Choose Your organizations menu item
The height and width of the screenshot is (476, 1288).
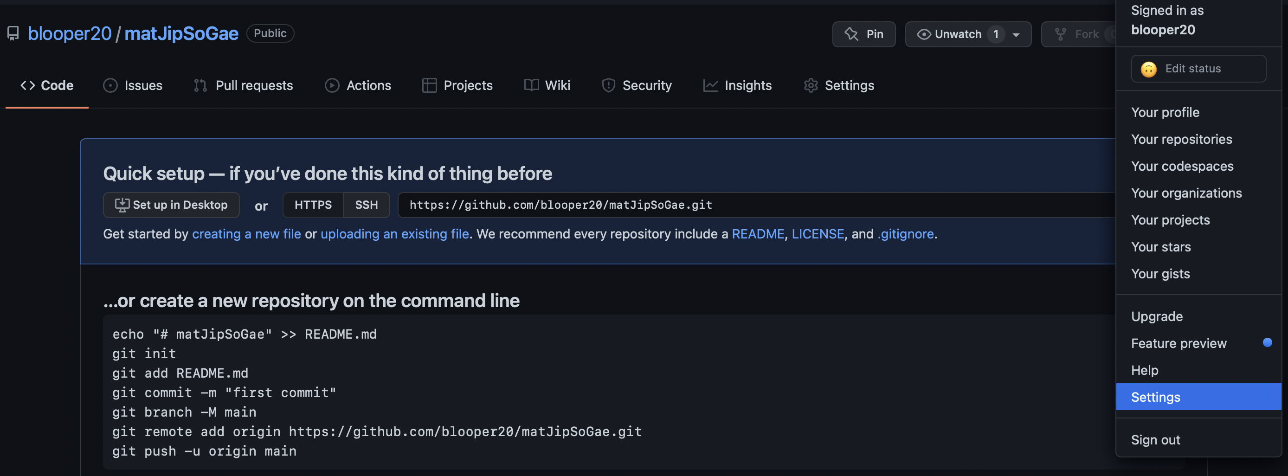(1198, 193)
